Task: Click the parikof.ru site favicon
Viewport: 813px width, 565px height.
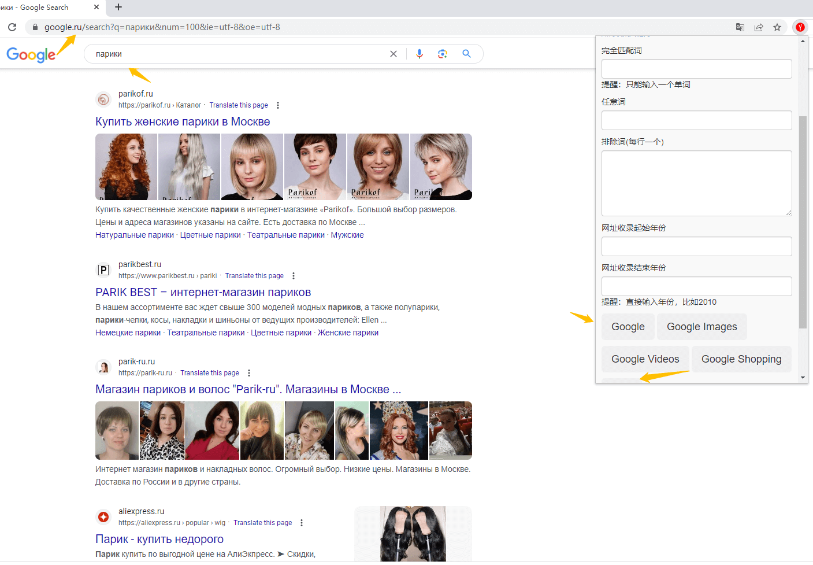Action: pyautogui.click(x=103, y=99)
